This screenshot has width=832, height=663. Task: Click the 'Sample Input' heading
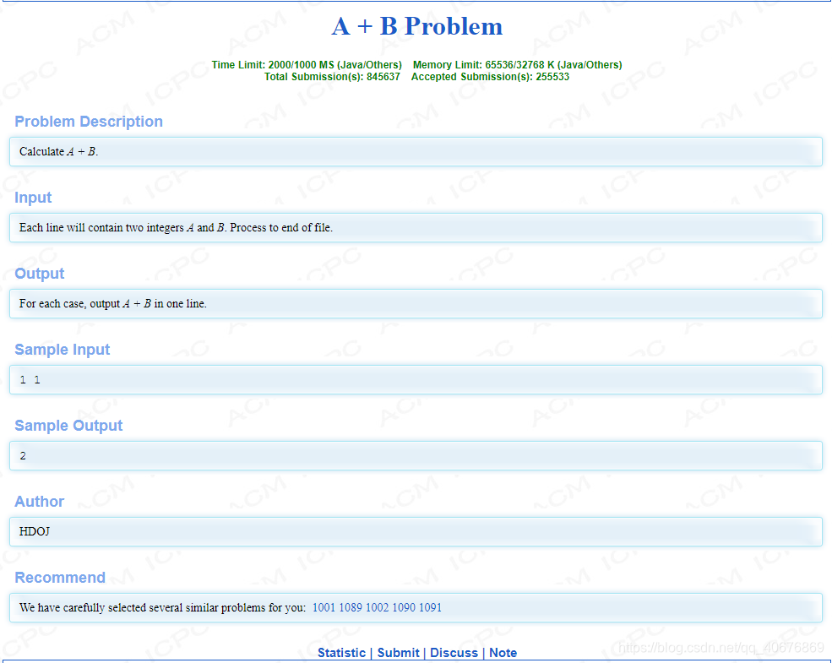pos(62,350)
